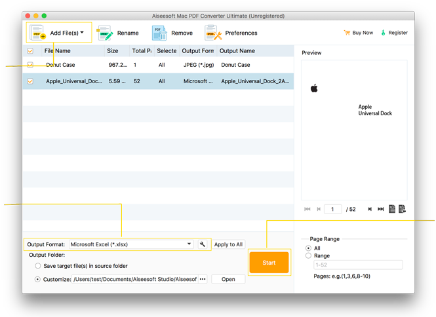This screenshot has height=317, width=436.
Task: Click the Buy Now cart icon
Action: point(347,33)
